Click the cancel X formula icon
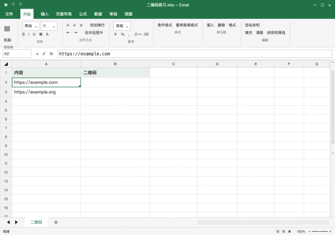Screen dimensions: 335x235 click(37, 54)
